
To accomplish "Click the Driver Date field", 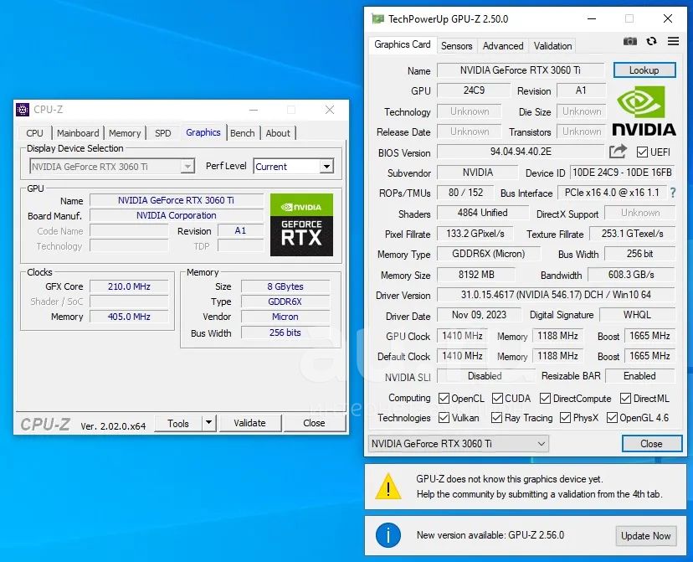I will (x=479, y=315).
